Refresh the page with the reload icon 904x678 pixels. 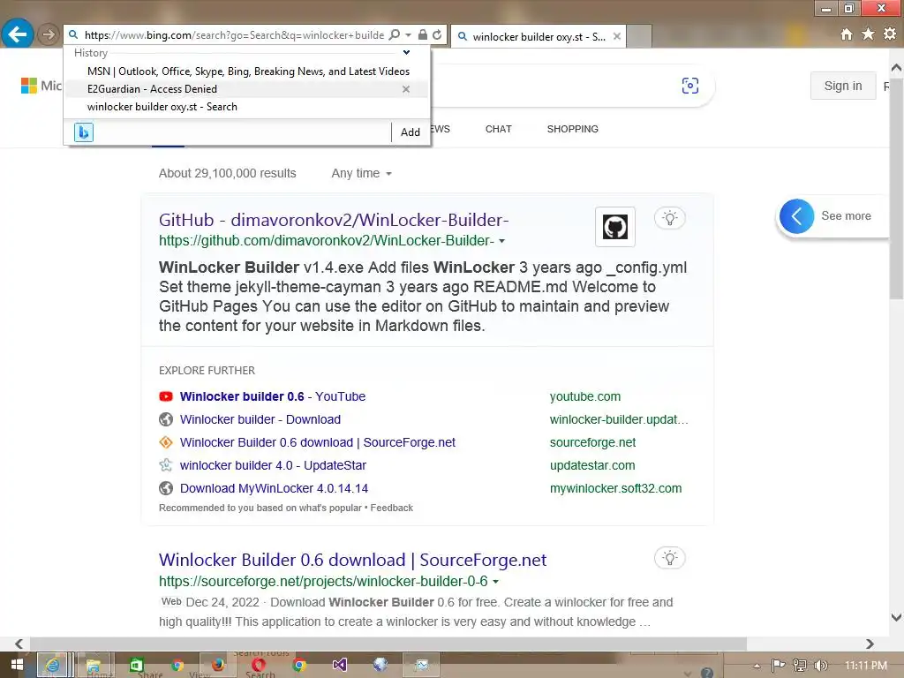click(437, 34)
